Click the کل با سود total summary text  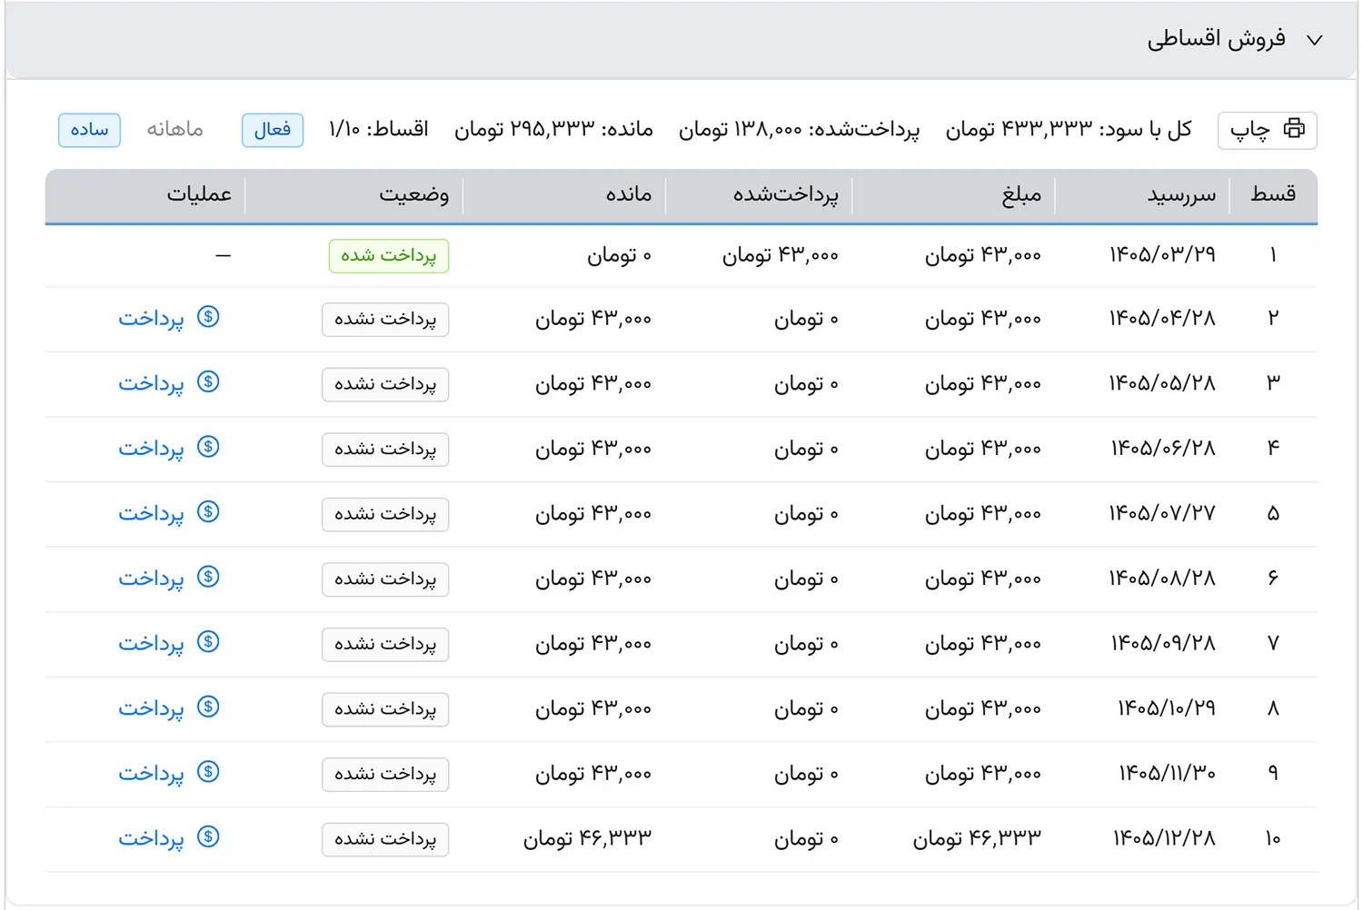click(x=1069, y=130)
